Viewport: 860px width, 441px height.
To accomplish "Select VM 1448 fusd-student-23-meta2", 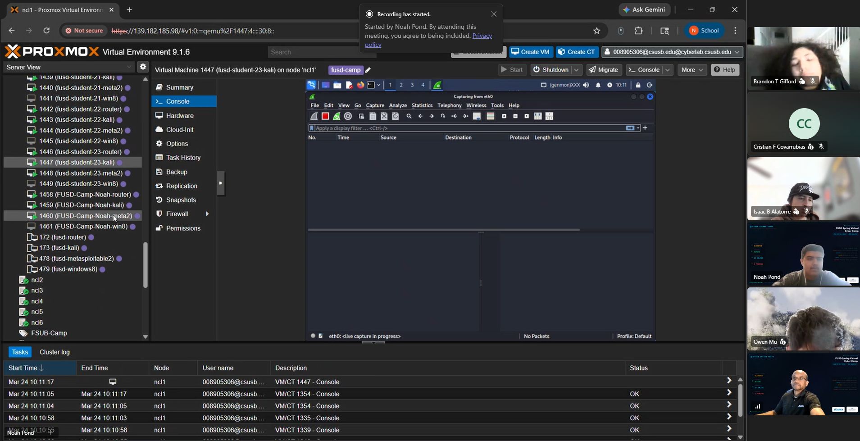I will pyautogui.click(x=81, y=173).
